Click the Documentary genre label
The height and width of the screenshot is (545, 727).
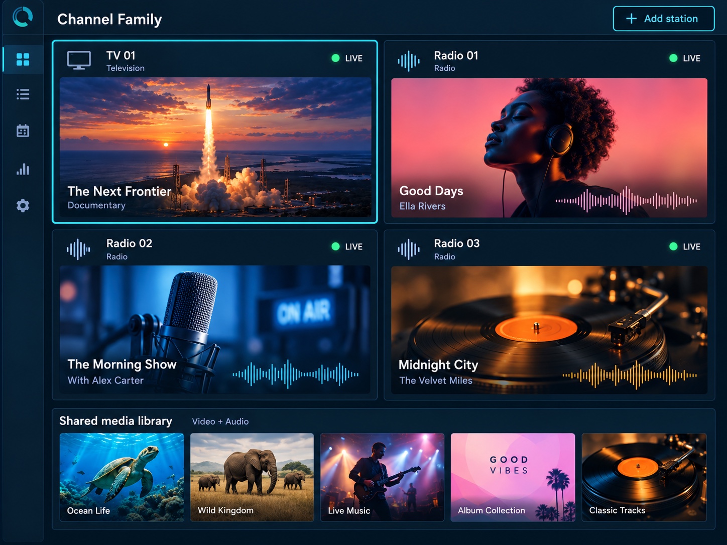96,205
